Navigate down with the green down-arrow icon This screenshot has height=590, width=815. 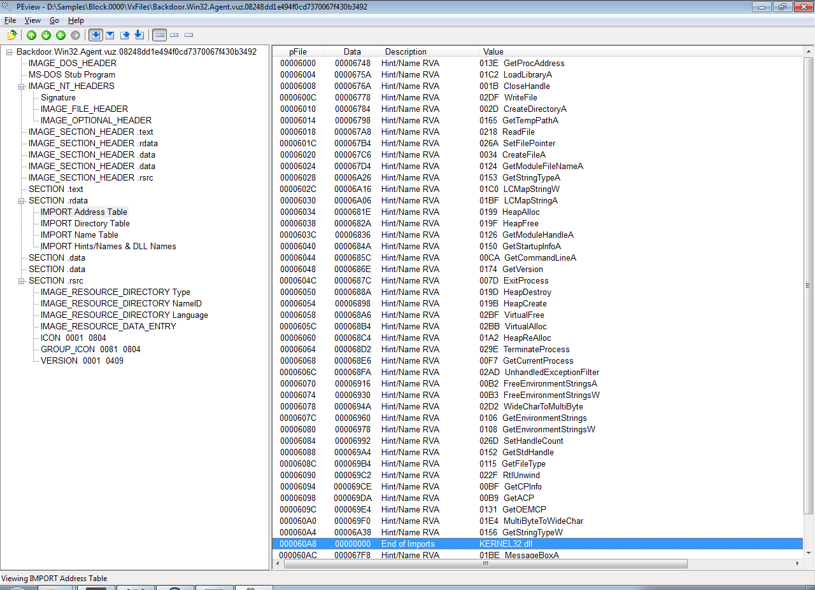tap(45, 35)
